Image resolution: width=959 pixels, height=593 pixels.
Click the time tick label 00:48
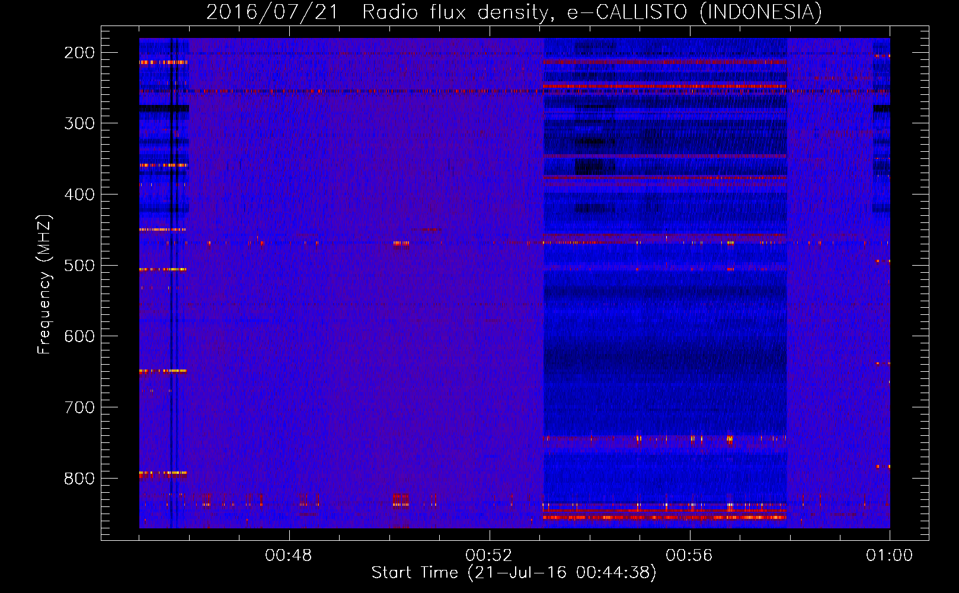click(x=289, y=556)
